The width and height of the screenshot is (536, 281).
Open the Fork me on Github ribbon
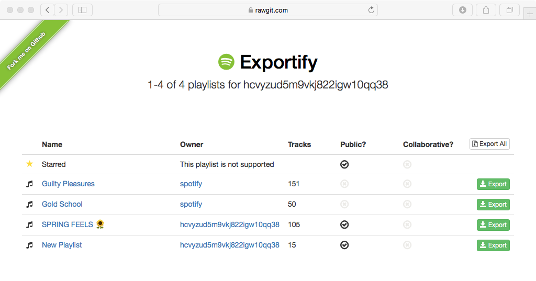pyautogui.click(x=27, y=50)
